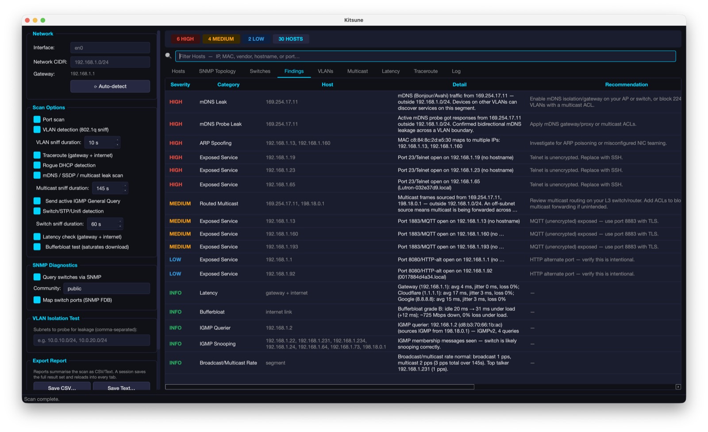
Task: Select Exposed Service row for 192.168.1.65
Action: coord(423,185)
